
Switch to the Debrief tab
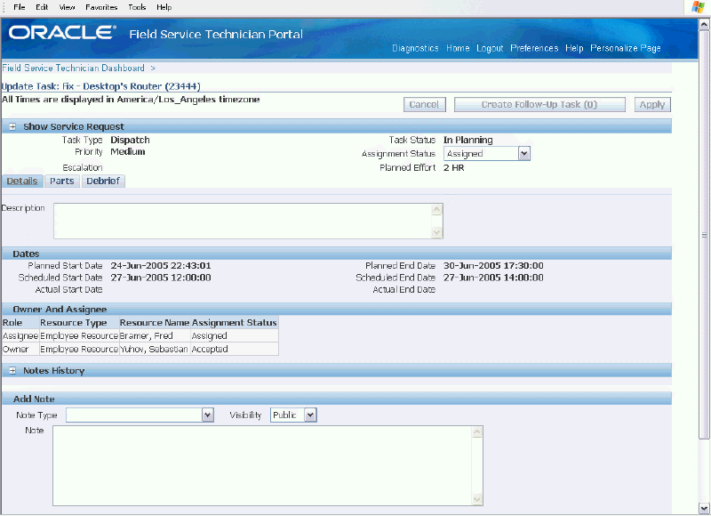[103, 181]
